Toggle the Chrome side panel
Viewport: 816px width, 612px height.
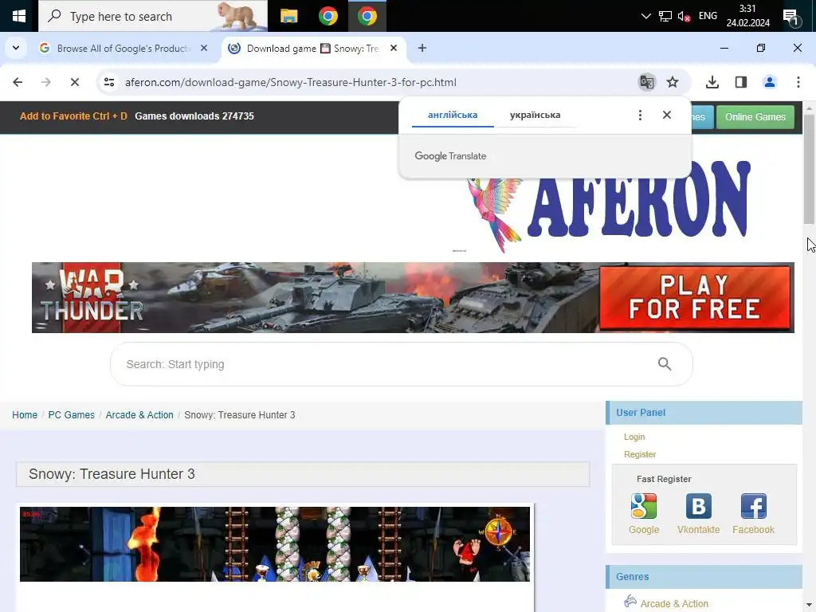740,82
